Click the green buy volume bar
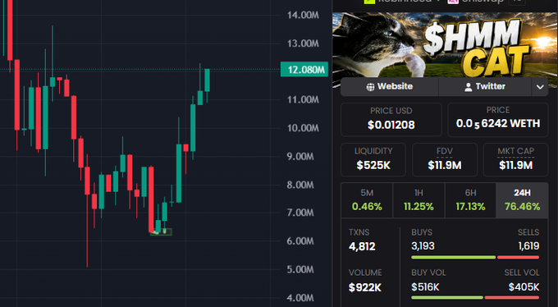Screen dimensions: 558x307 tap(447, 297)
